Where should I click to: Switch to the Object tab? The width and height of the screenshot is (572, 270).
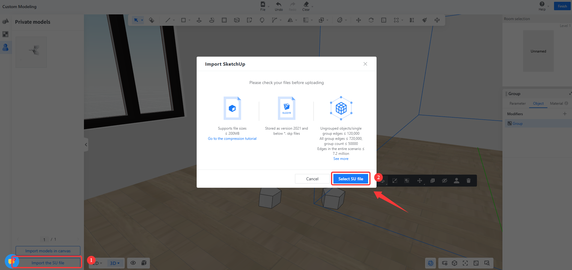[x=538, y=103]
